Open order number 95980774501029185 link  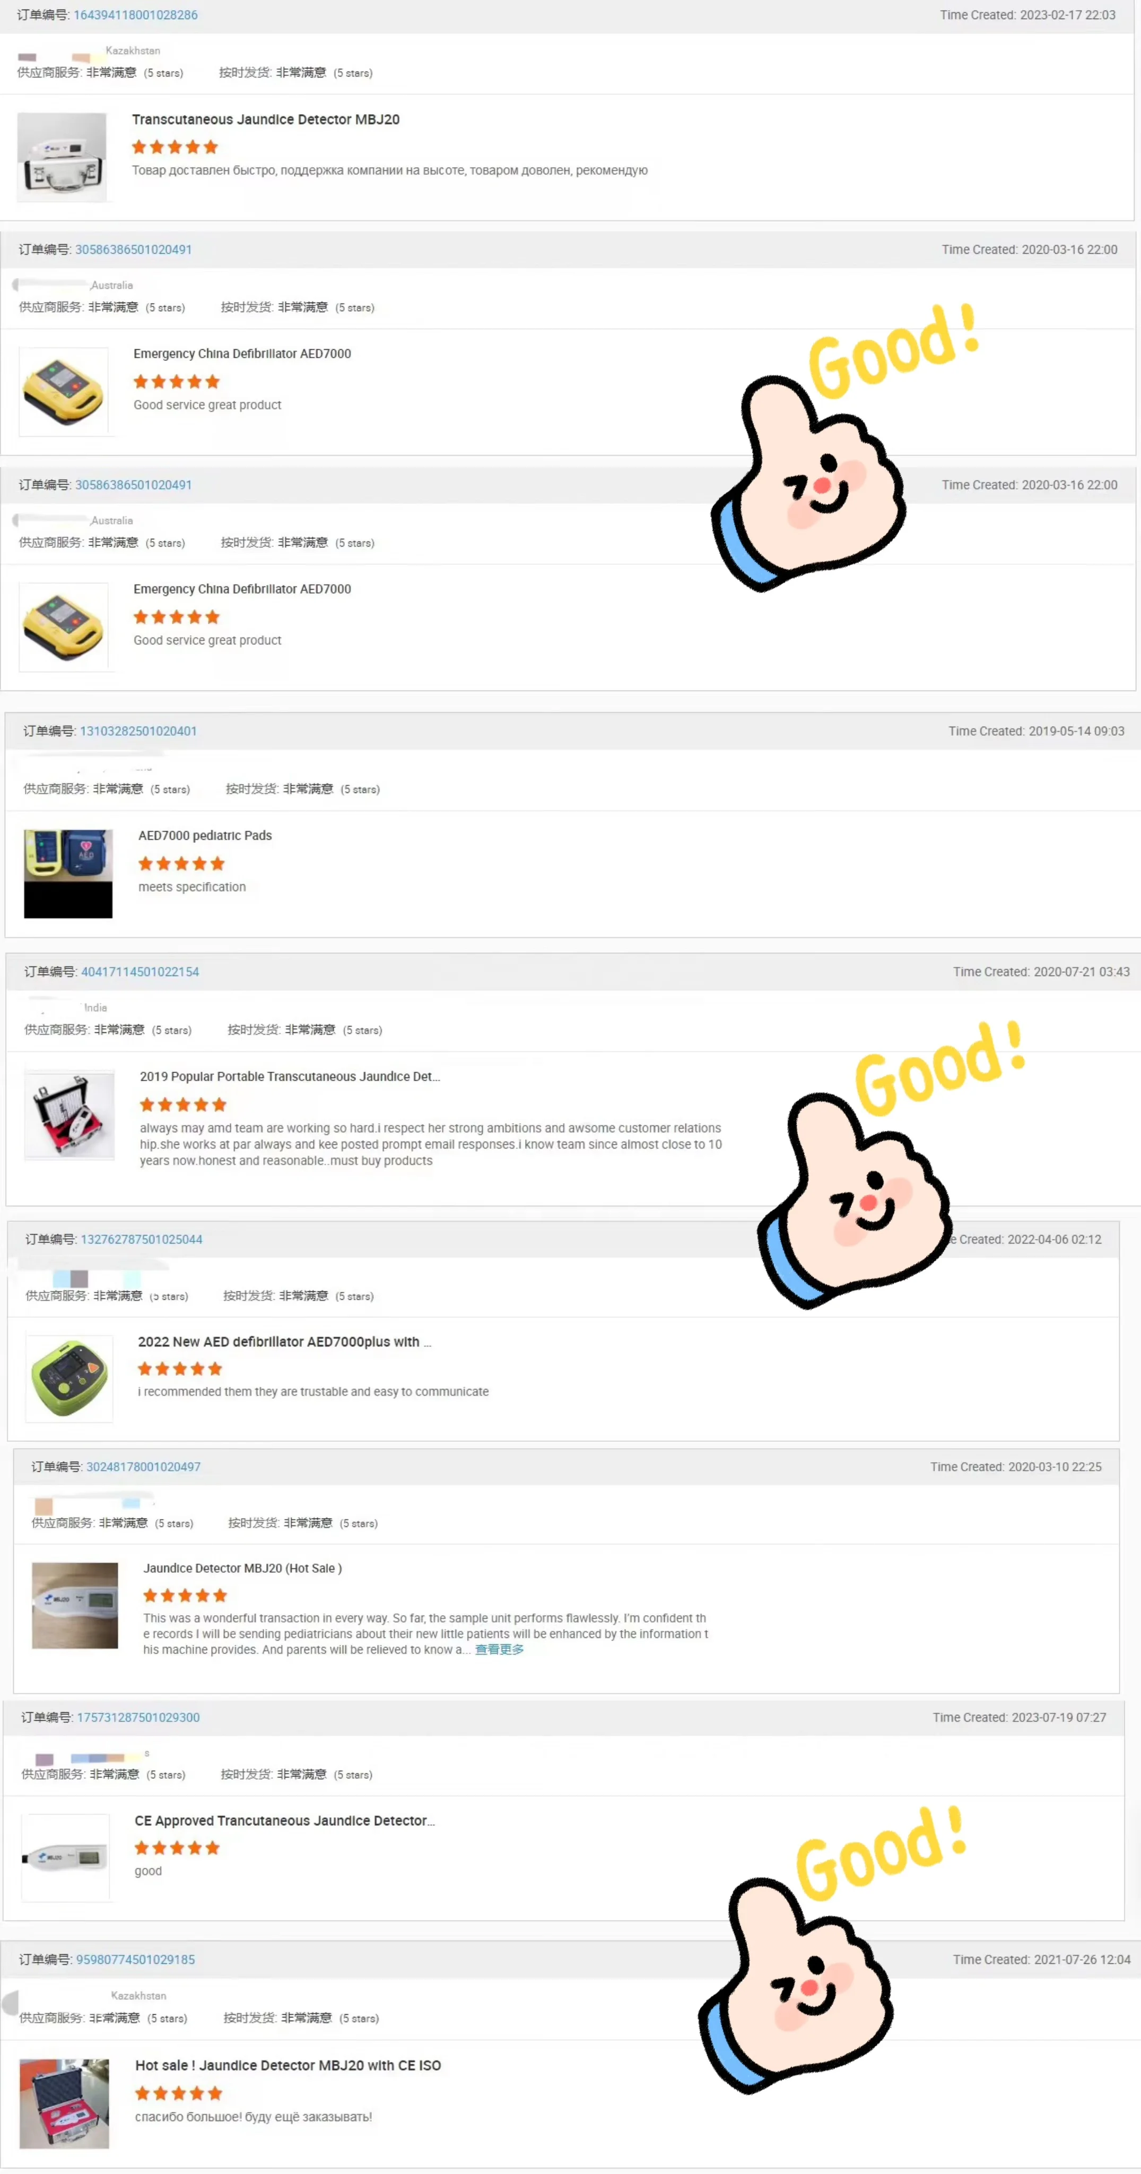[136, 1960]
